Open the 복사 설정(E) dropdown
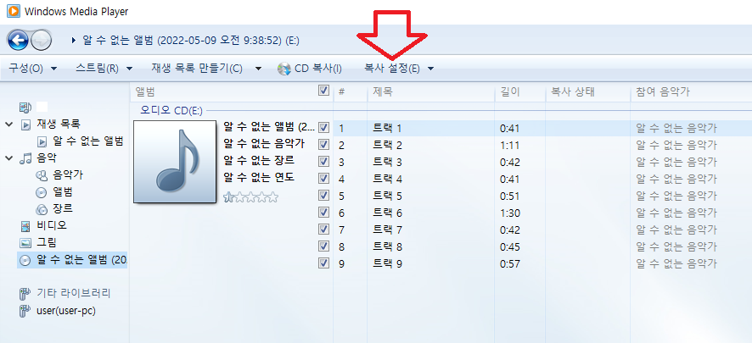The height and width of the screenshot is (343, 752). (399, 69)
